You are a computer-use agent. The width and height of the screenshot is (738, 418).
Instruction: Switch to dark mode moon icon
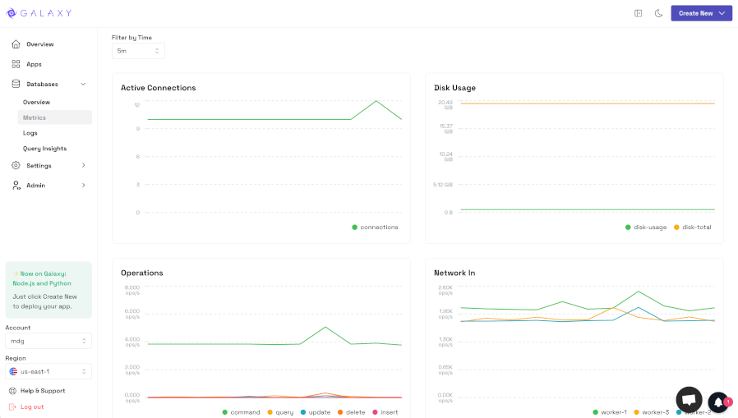(x=658, y=13)
